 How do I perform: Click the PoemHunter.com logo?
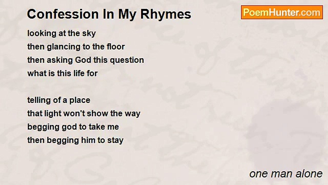282,12
